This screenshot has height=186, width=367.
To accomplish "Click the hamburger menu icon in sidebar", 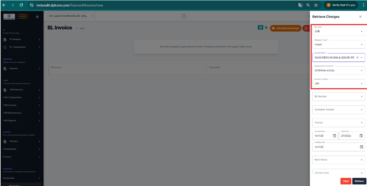I will click(x=37, y=17).
